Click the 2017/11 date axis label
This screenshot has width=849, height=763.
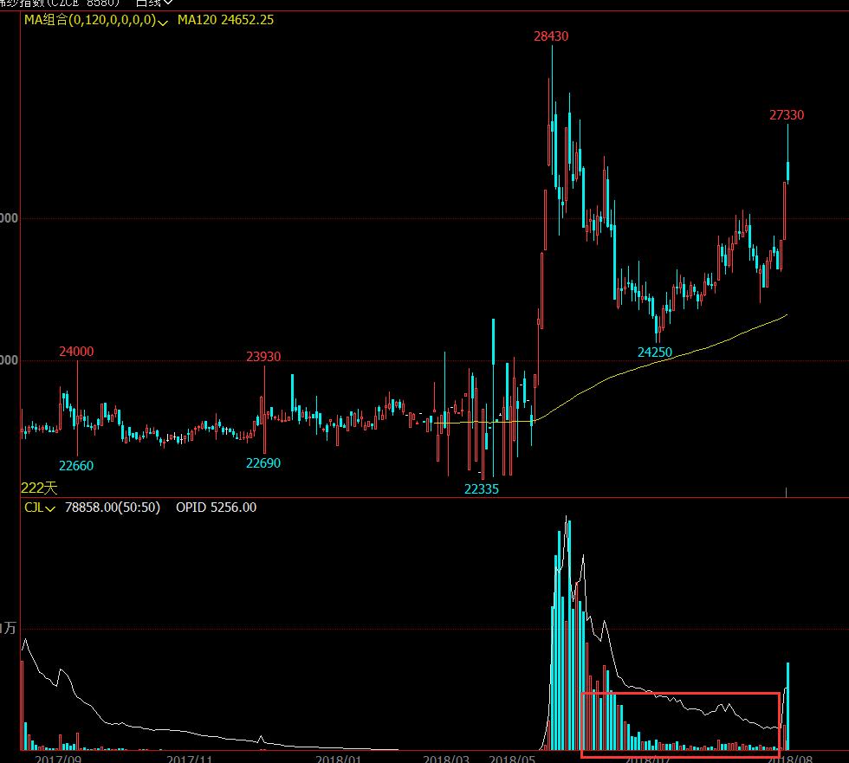(x=190, y=759)
